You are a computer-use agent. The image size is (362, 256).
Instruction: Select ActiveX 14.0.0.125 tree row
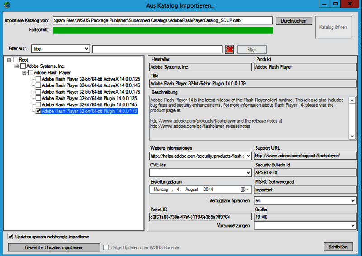click(91, 79)
